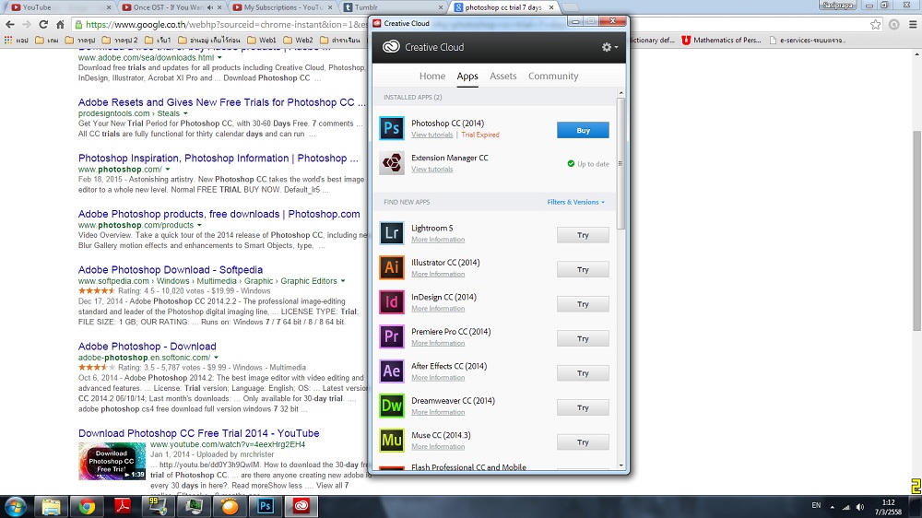Click Chrome back navigation arrow
The height and width of the screenshot is (518, 922).
pos(10,24)
